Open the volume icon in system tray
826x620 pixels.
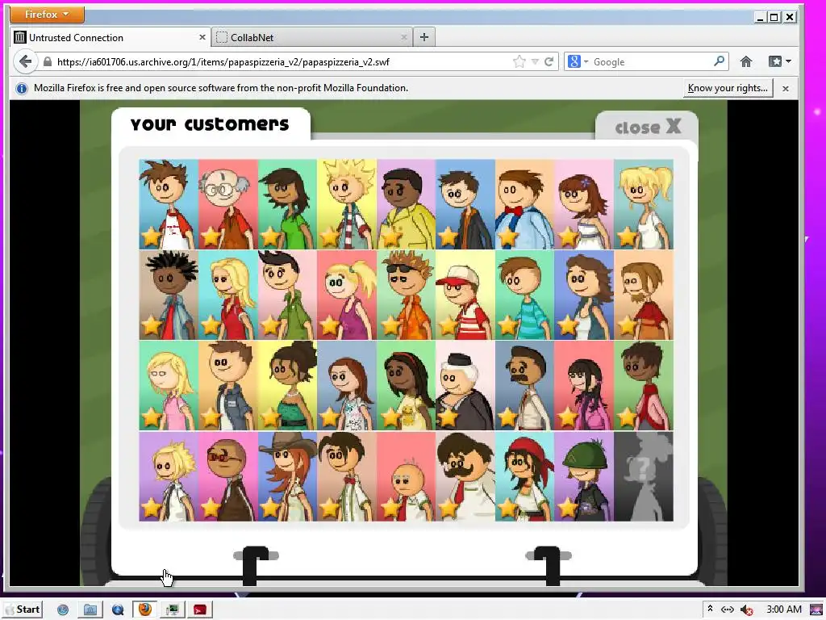[x=746, y=610]
